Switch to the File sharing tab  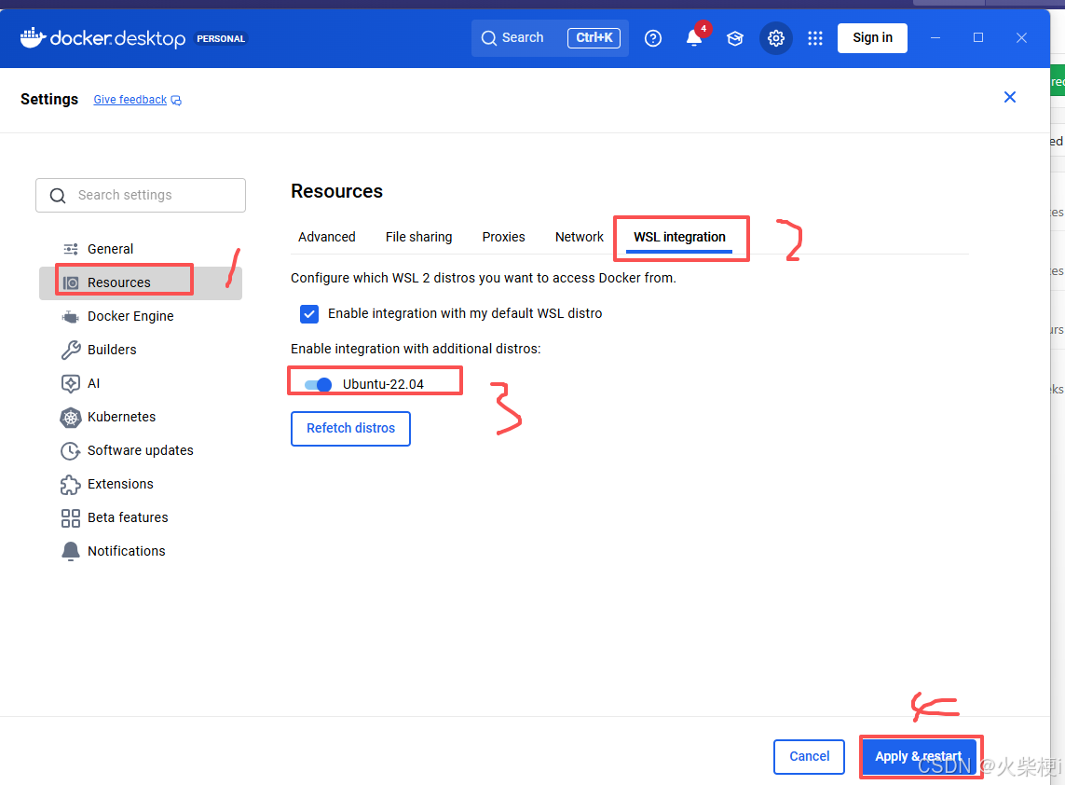click(418, 237)
